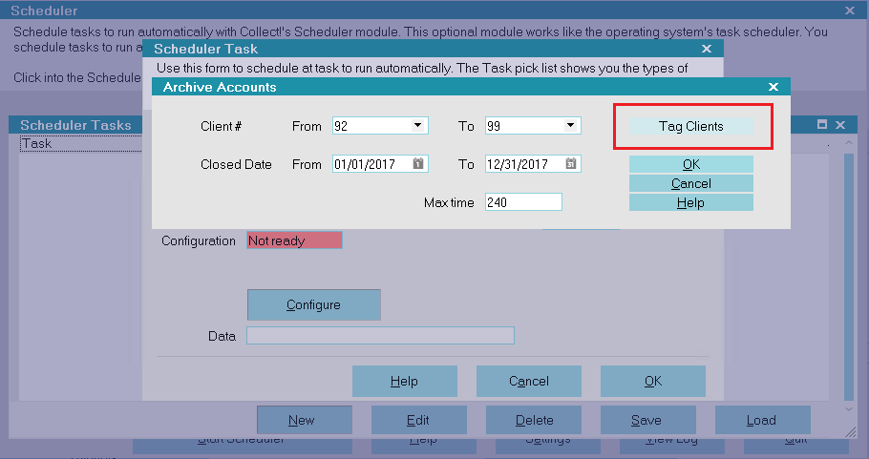Close the Scheduler Tasks panel
Viewport: 869px width, 459px height.
pos(840,125)
